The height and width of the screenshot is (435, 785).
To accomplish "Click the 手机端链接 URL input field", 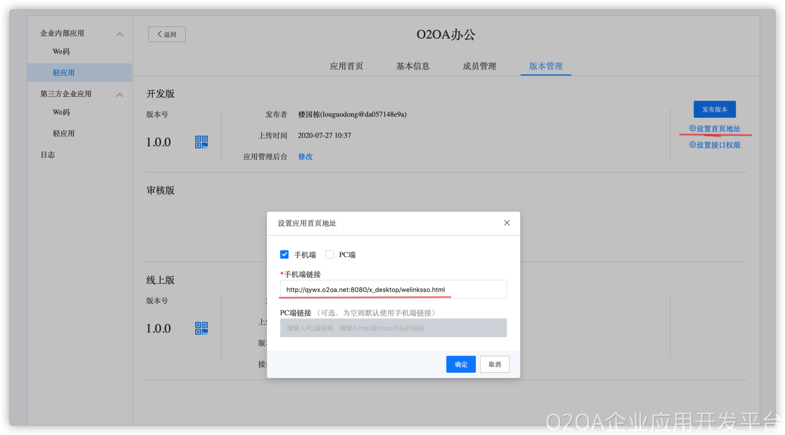I will 393,289.
